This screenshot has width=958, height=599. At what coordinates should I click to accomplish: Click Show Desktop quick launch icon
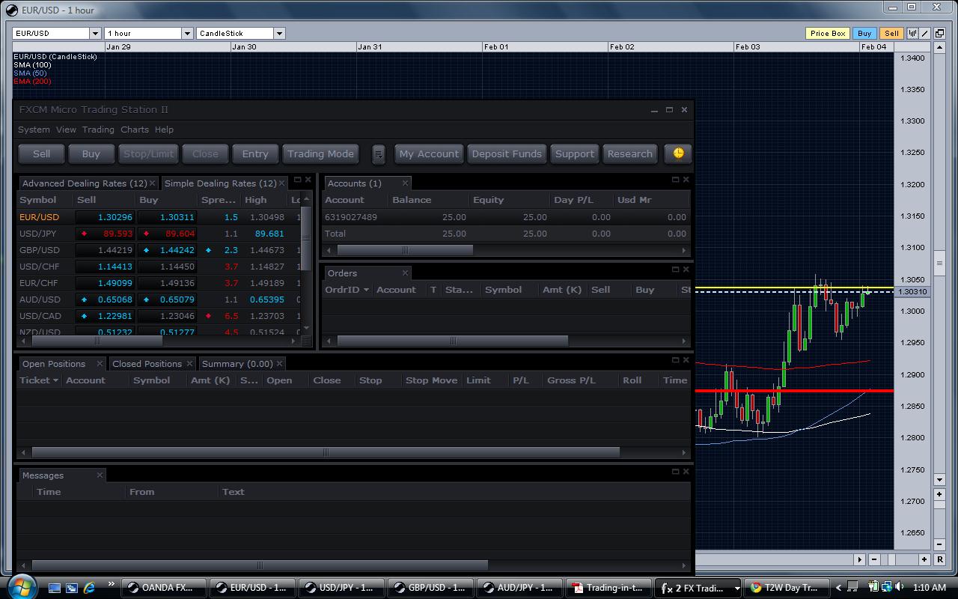click(x=55, y=588)
